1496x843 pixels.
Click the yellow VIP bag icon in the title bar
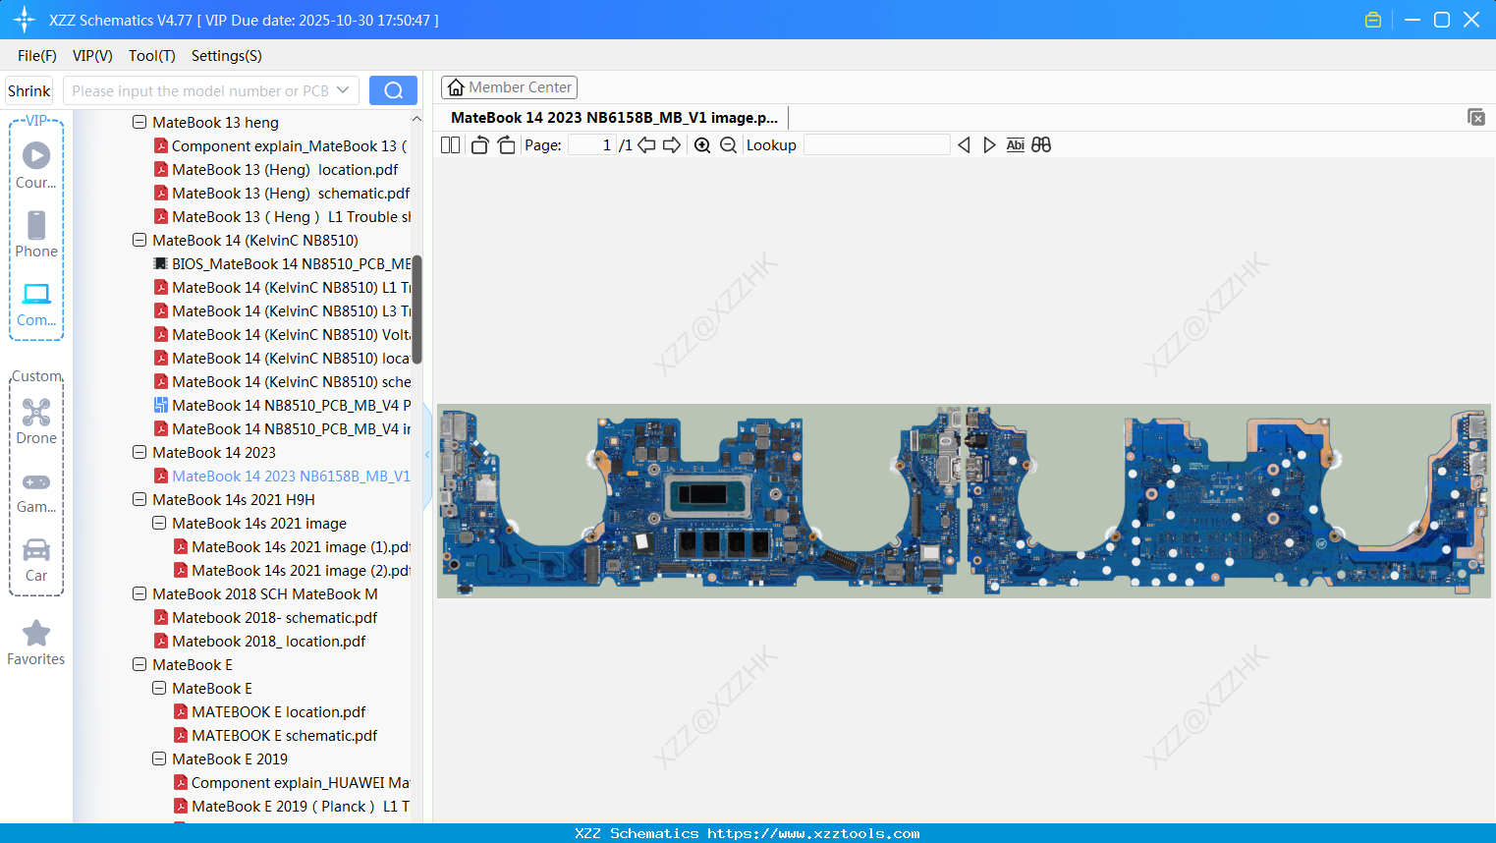[x=1373, y=20]
